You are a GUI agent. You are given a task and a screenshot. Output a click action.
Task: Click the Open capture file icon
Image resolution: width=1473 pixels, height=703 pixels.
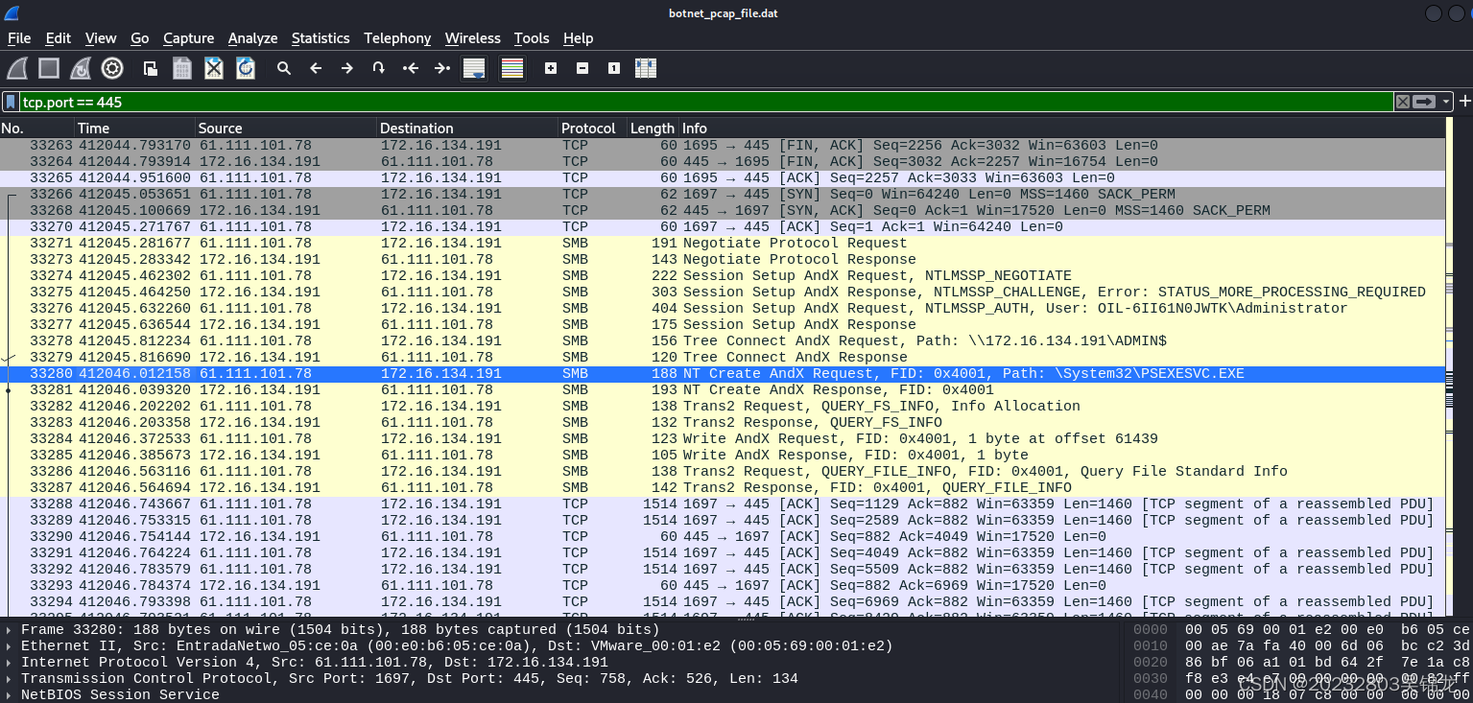click(x=151, y=68)
